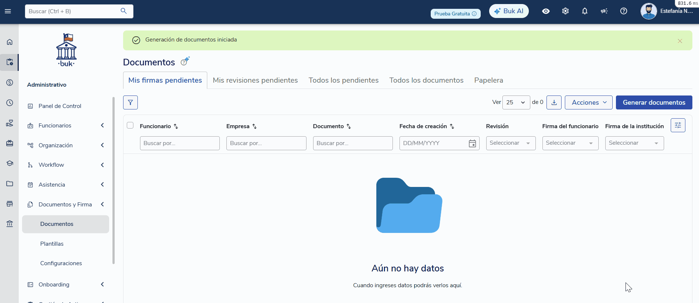
Task: Open the settings gear icon
Action: point(565,11)
